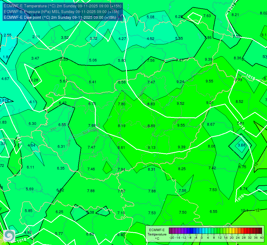
Task: Click the 5.06 dew point value
Action: click(93, 60)
